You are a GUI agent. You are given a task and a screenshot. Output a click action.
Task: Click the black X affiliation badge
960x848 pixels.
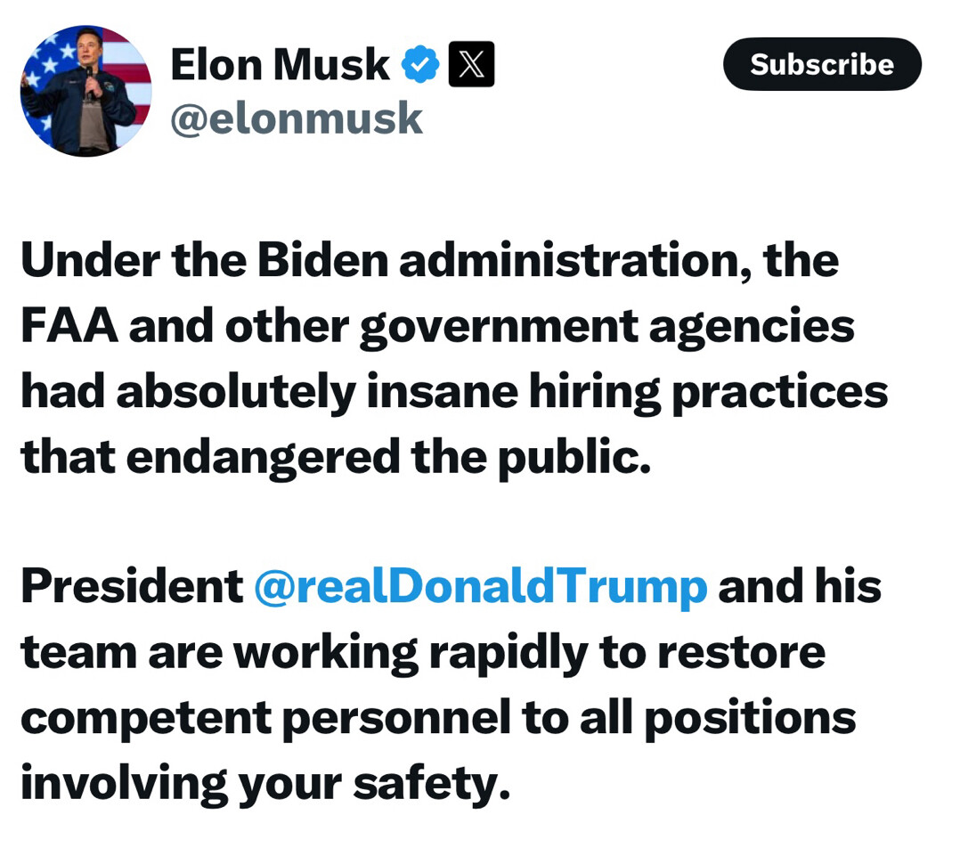(x=471, y=63)
